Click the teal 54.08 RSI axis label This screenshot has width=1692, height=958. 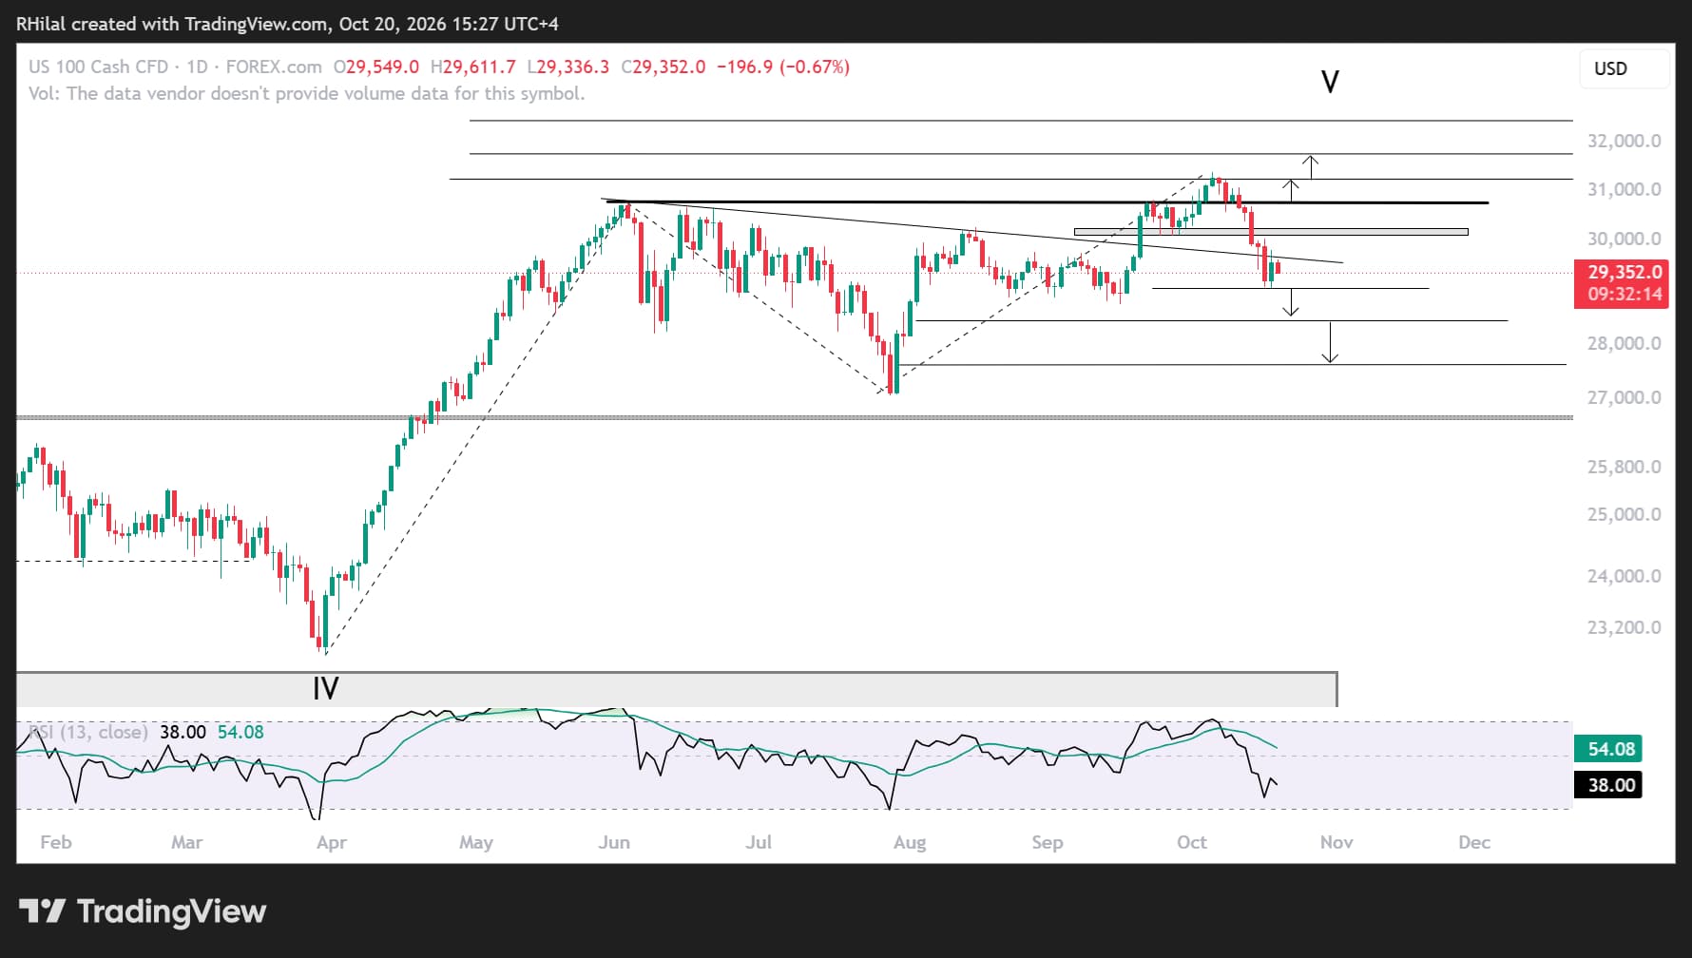(x=1608, y=749)
